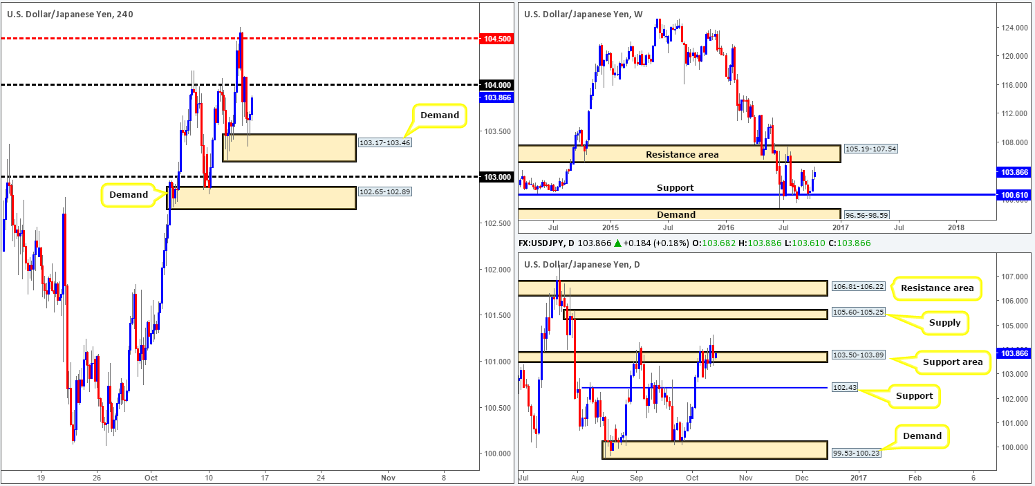Click the 'Supply' callout on daily chart
The image size is (1035, 486).
point(945,322)
